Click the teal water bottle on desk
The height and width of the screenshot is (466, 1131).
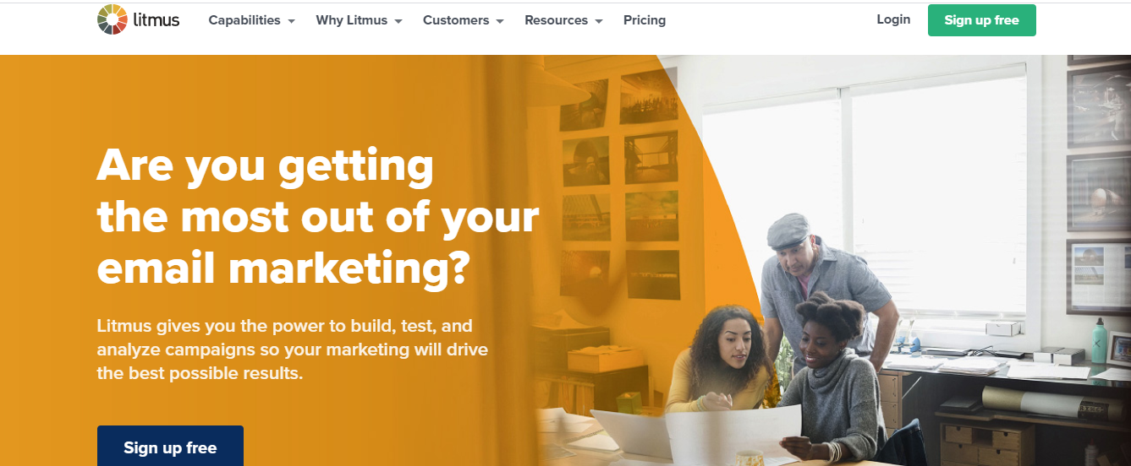(x=1099, y=340)
